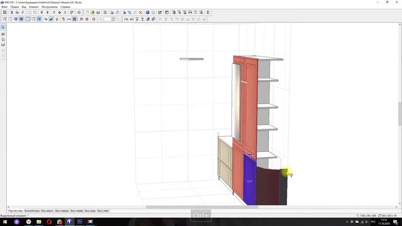Switch to the Вид сверху tab
The image size is (402, 226).
coord(48,211)
